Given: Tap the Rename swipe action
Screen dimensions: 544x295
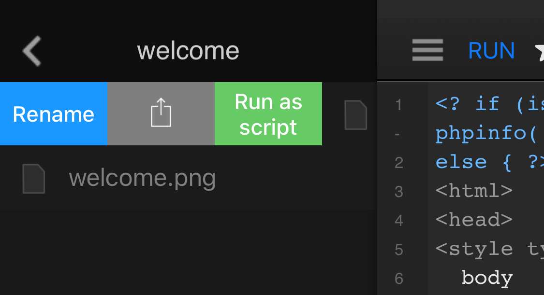Looking at the screenshot, I should 53,114.
